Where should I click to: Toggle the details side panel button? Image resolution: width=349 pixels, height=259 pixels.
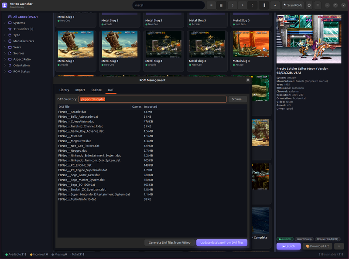coord(264,5)
